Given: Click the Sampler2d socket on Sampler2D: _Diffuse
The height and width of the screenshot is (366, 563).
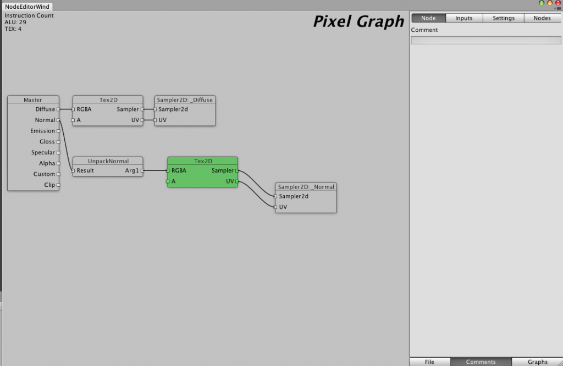Looking at the screenshot, I should pos(153,109).
